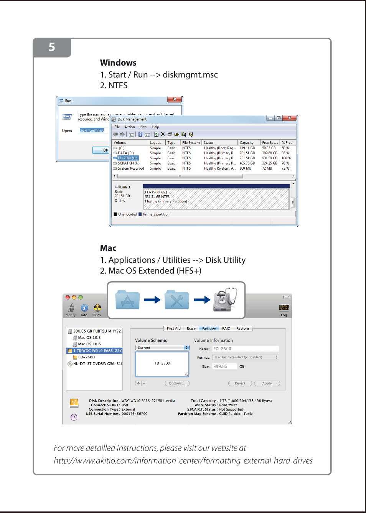
Task: Open the Format dropdown Mac OS Extended (Journaled)
Action: click(246, 357)
